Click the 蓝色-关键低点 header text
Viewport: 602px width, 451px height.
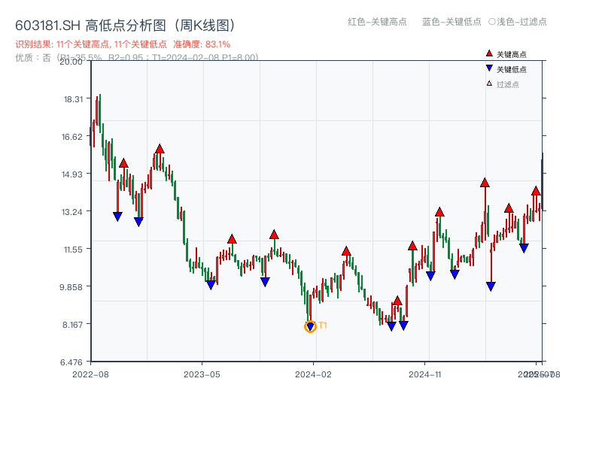[x=451, y=22]
